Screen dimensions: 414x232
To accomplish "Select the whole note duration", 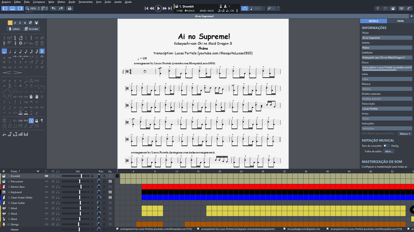I will pyautogui.click(x=4, y=51).
